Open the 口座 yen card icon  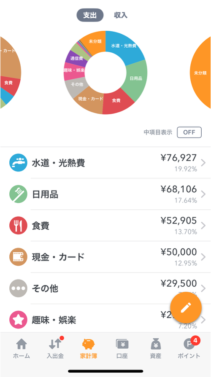122,344
